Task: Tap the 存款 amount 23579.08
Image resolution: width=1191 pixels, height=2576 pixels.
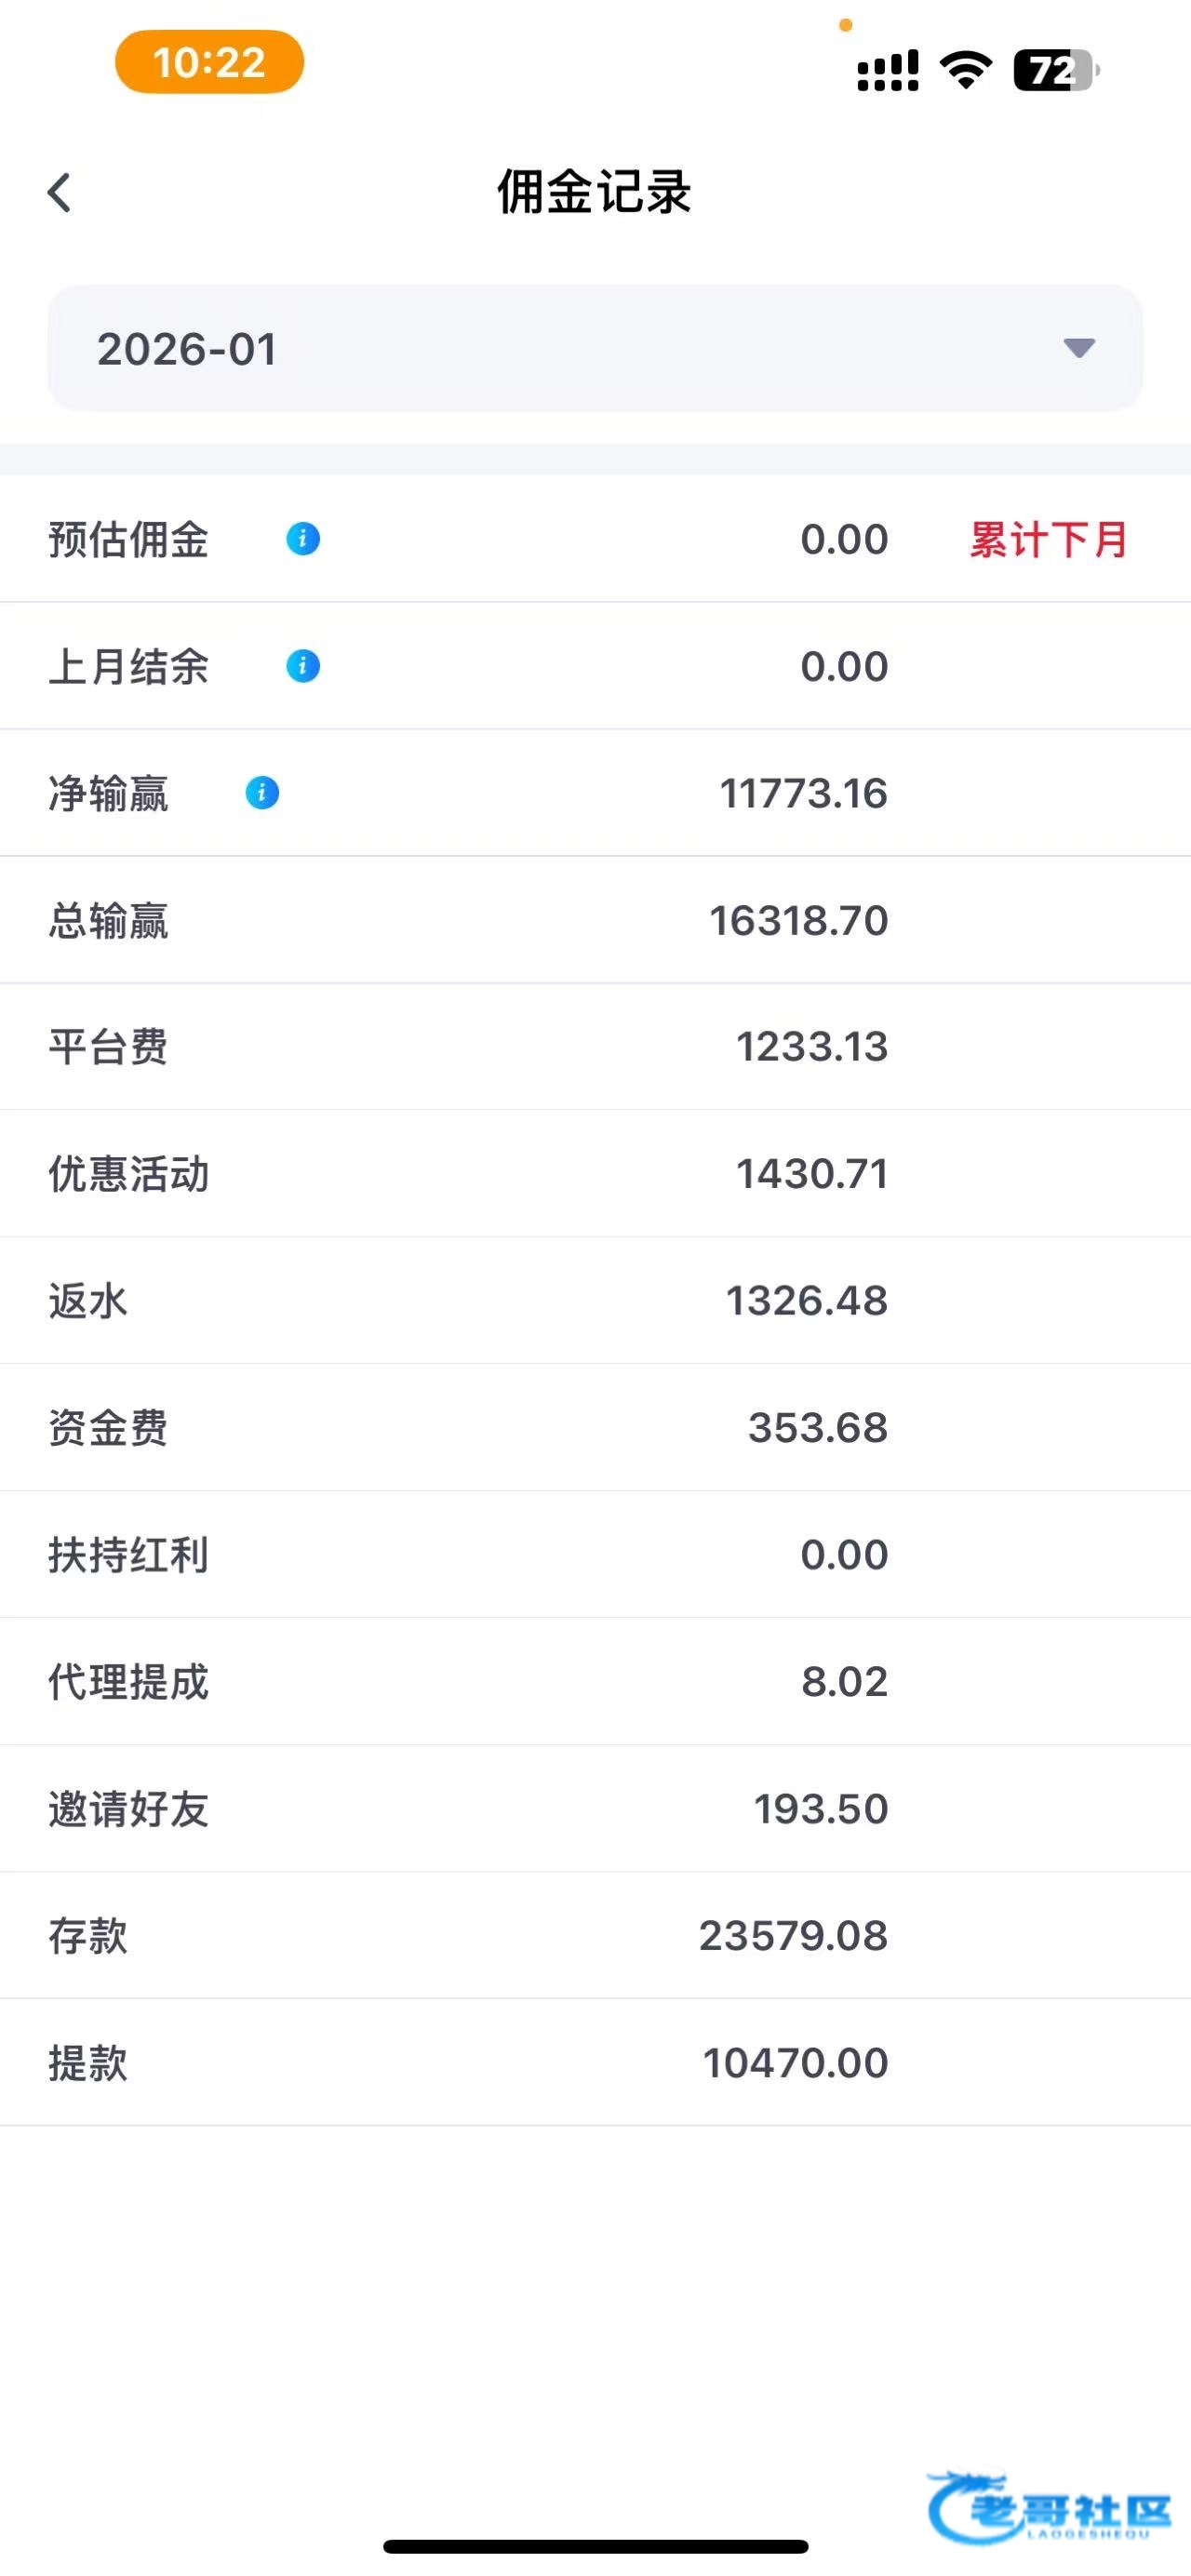Action: (x=793, y=1936)
